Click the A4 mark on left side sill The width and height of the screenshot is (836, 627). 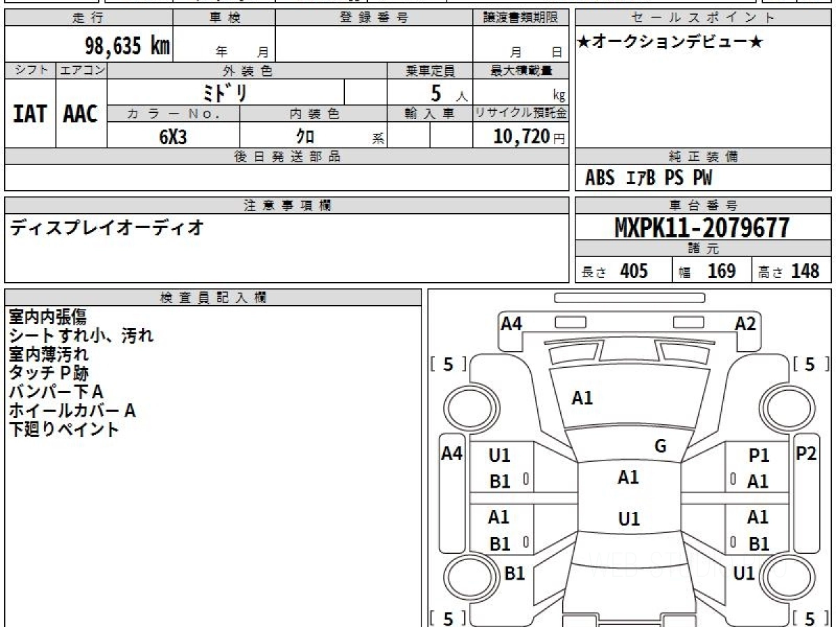pos(452,454)
